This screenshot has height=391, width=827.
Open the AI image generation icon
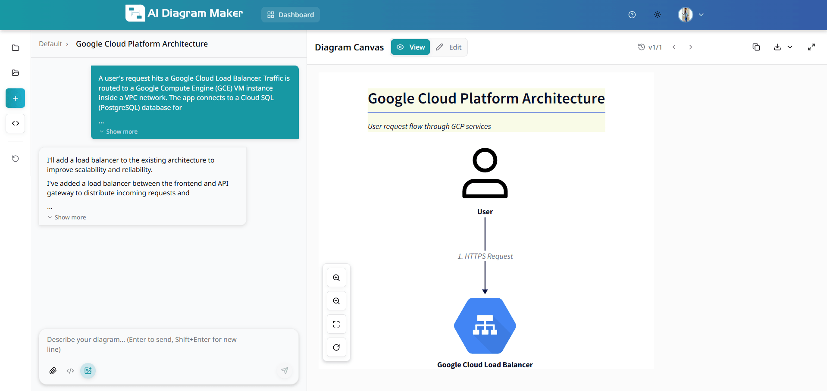coord(88,371)
